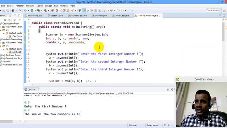The image size is (227, 128).
Task: Click Remove Launch X icon in Console
Action: 172,90
